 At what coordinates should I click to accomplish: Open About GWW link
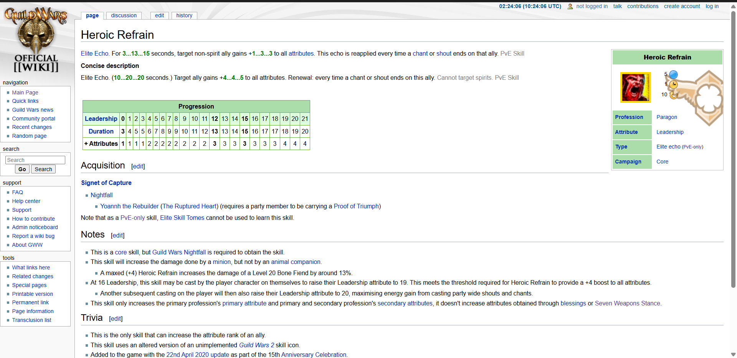pos(27,245)
